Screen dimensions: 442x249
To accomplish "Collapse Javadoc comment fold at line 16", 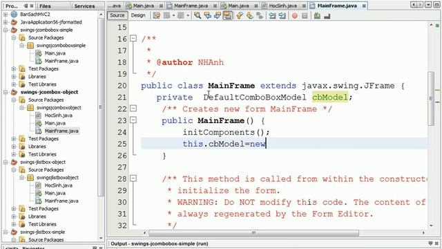I will click(x=133, y=39).
